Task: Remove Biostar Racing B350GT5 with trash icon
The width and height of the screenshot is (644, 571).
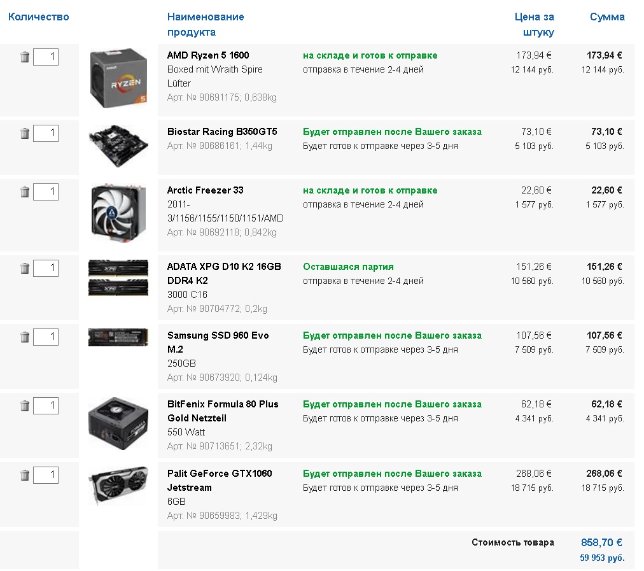Action: click(25, 134)
